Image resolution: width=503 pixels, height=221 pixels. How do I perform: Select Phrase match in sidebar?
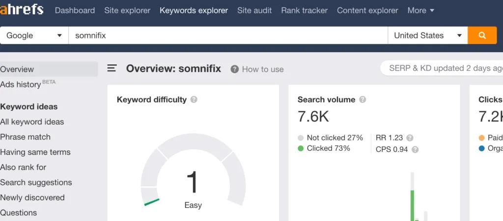coord(26,137)
